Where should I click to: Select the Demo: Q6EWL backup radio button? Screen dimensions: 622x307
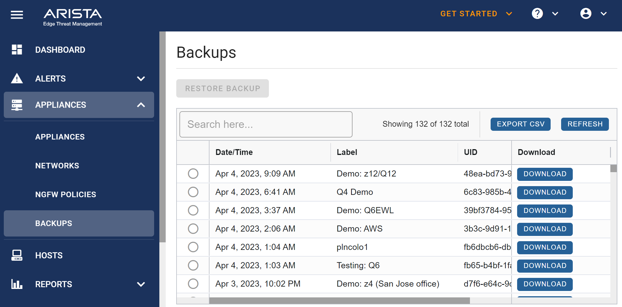(193, 210)
